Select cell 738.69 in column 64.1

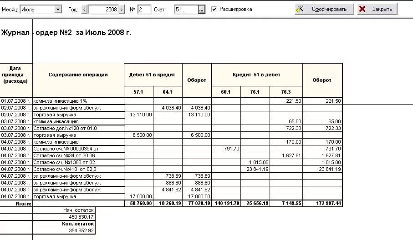click(168, 176)
